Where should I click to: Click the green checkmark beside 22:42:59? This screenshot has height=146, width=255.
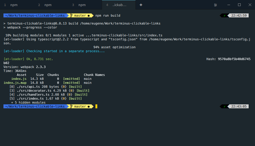coord(225,16)
